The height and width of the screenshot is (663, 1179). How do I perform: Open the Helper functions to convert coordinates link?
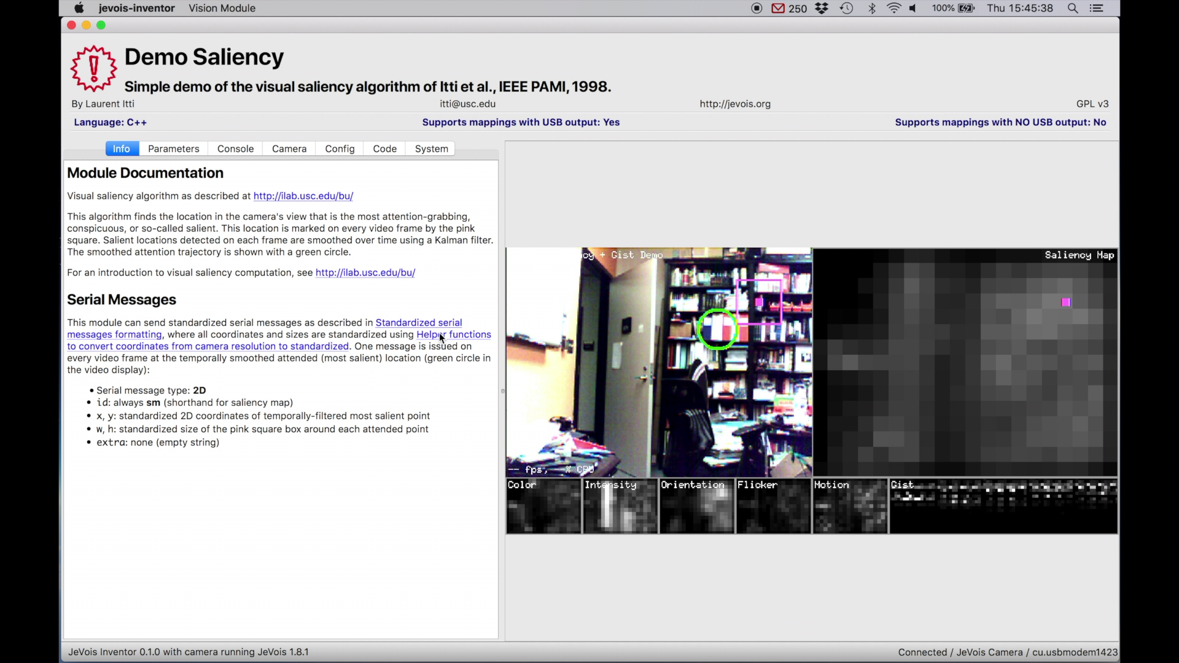[454, 335]
